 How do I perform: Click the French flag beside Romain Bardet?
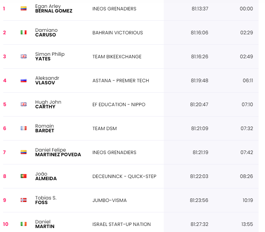coord(24,128)
